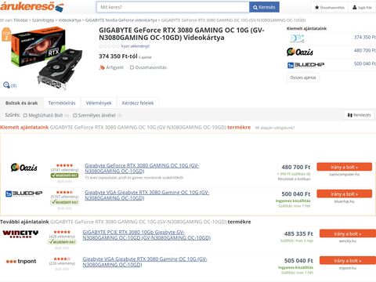Viewport: 376px width, 282px height.
Task: Click the 500 040 Ft price in the Bluechip offer row
Action: click(x=296, y=194)
